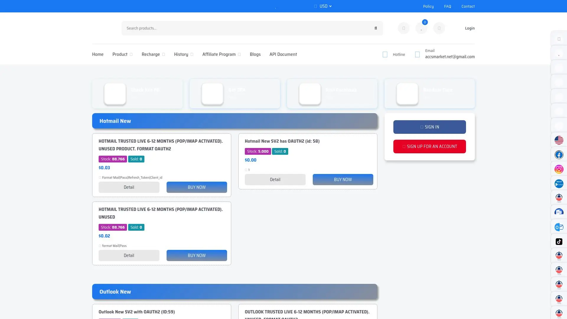Open Hotmail Outlook sidebar icon

tap(559, 184)
